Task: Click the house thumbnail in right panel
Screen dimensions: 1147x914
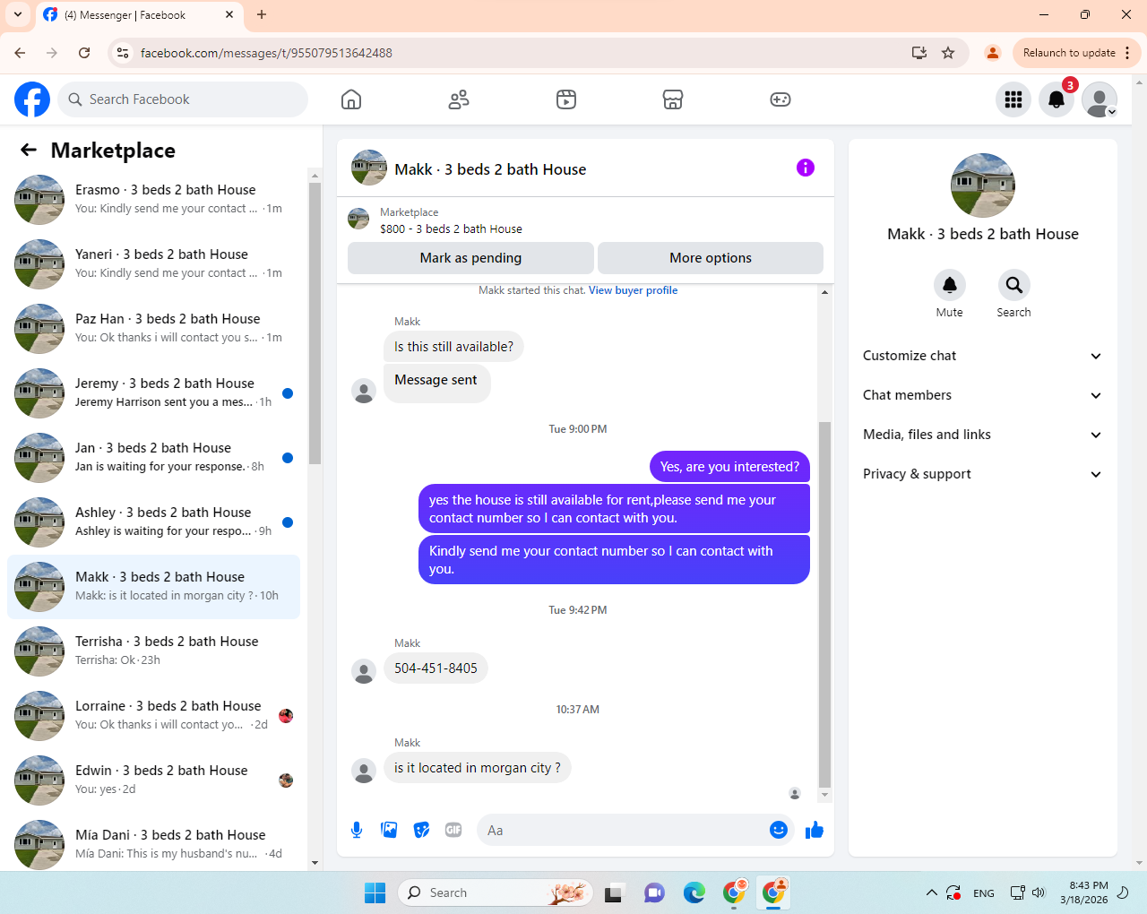Action: (x=983, y=185)
